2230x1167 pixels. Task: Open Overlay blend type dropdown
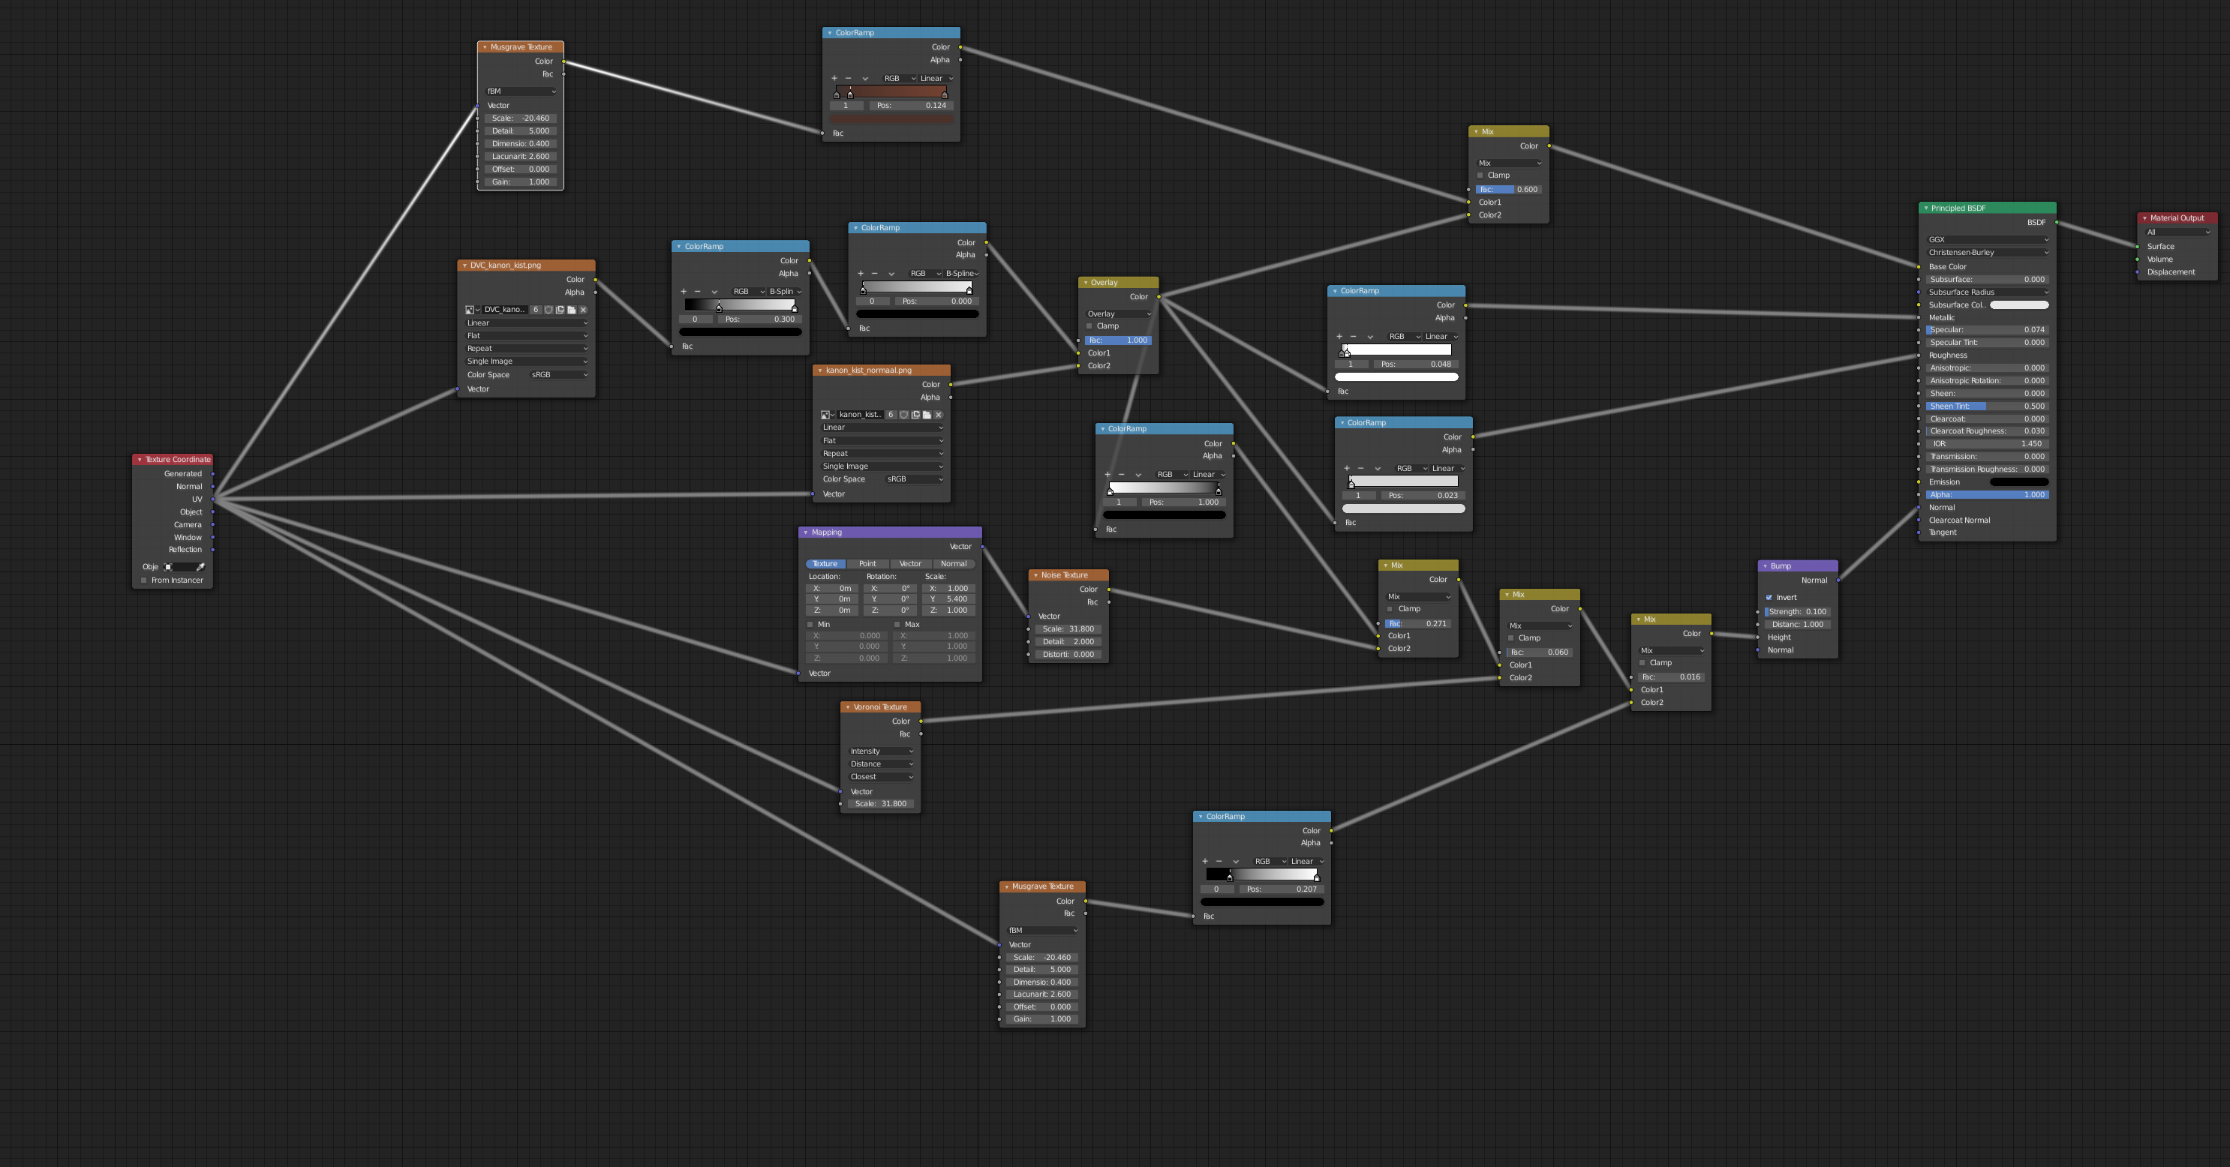[x=1119, y=314]
